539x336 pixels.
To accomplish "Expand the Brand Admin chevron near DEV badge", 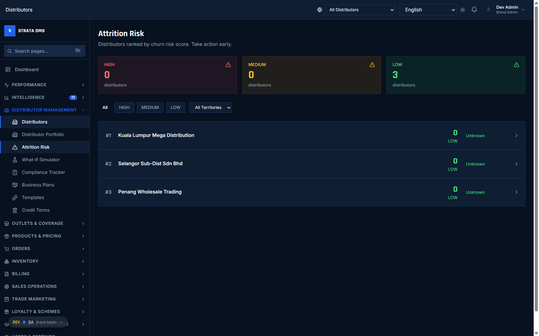I will pos(61,322).
